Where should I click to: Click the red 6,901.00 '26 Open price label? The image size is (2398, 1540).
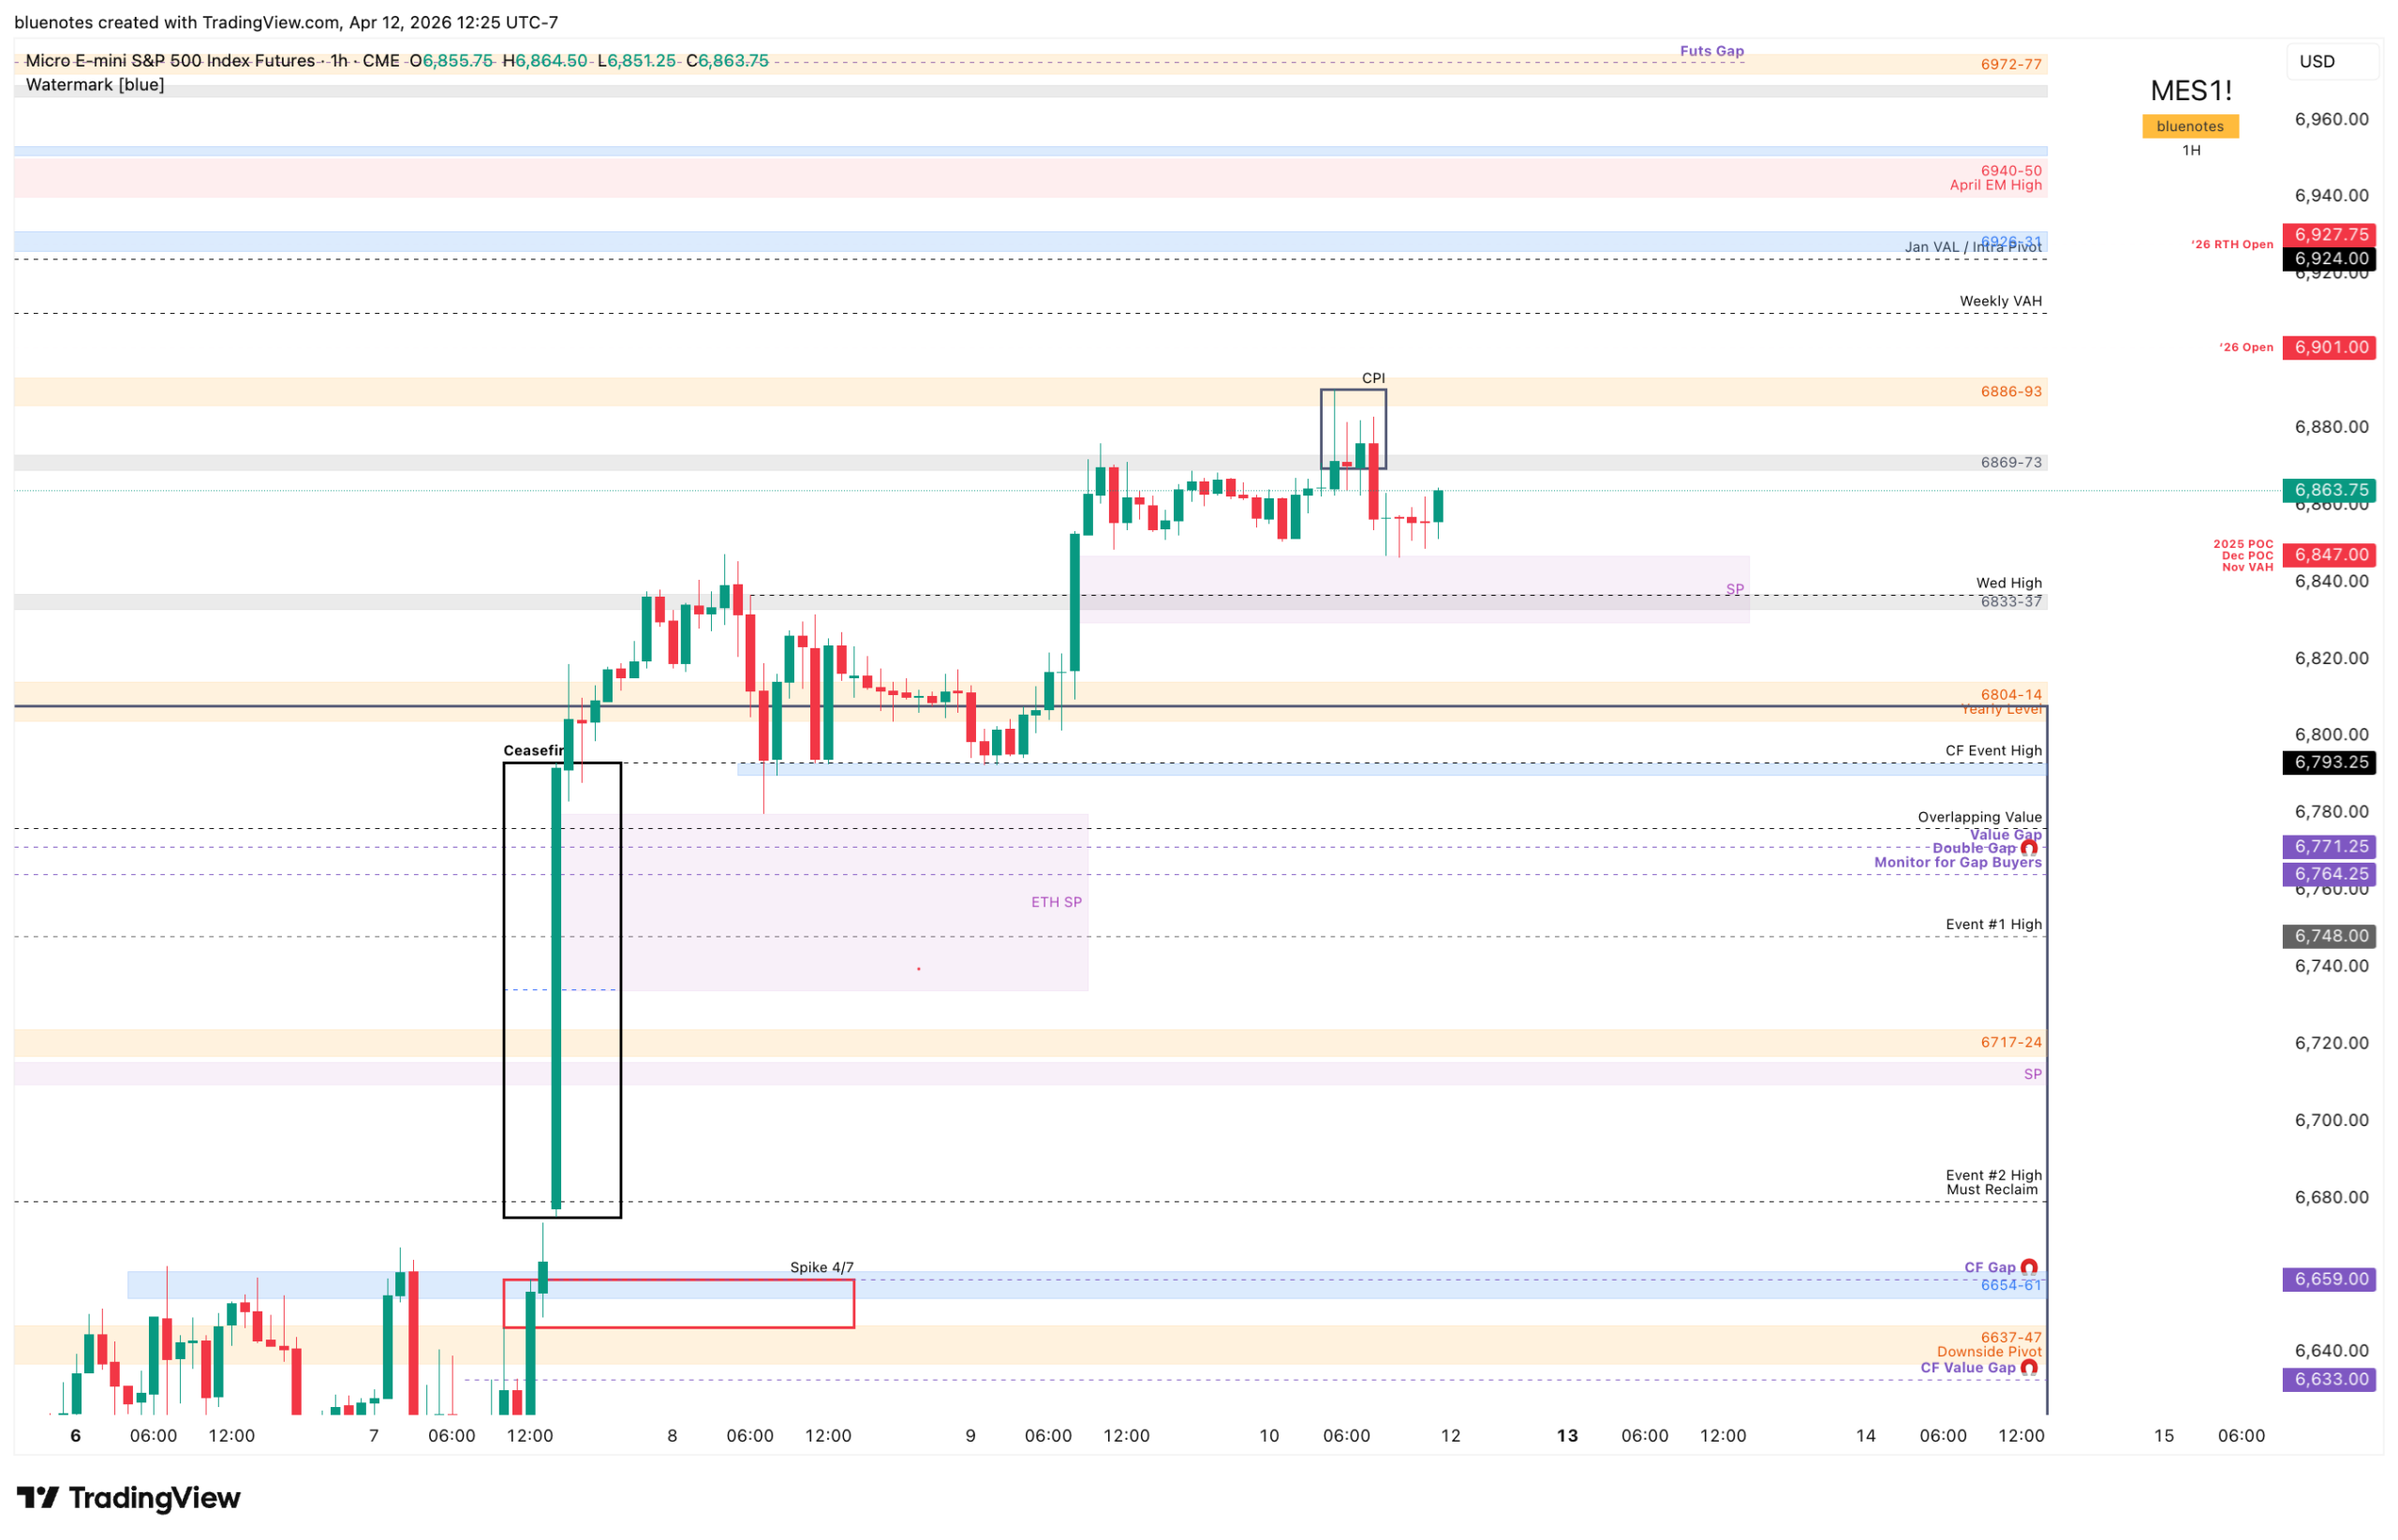tap(2329, 347)
